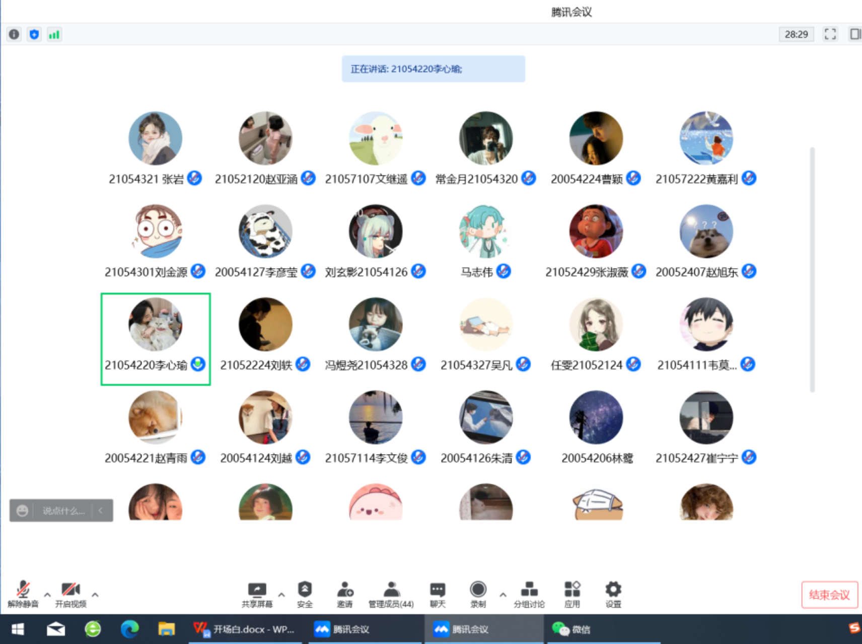Check network signal status icon
The height and width of the screenshot is (644, 862).
tap(54, 34)
